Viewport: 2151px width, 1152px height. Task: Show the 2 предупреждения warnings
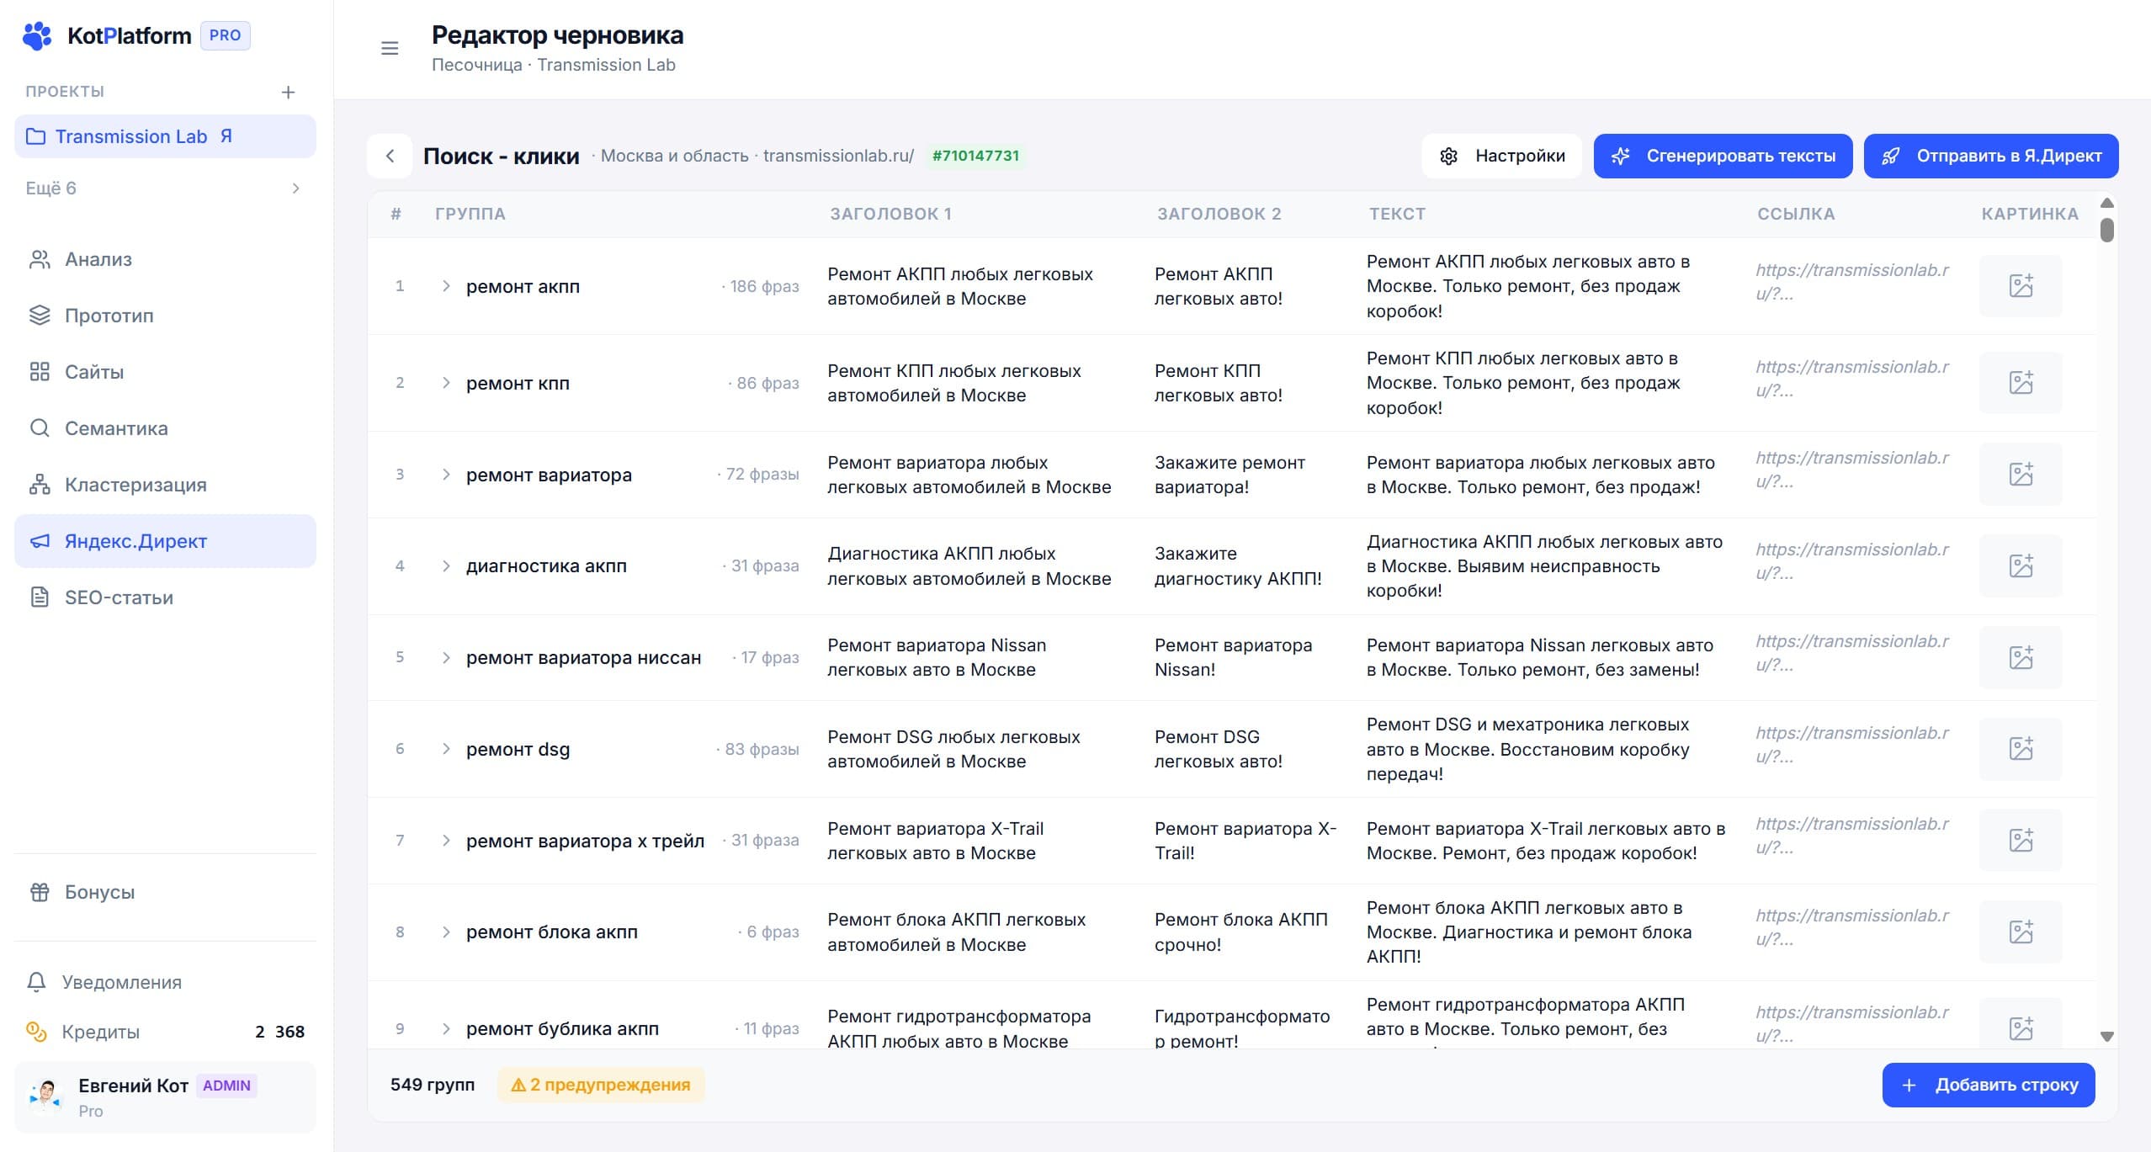coord(601,1085)
